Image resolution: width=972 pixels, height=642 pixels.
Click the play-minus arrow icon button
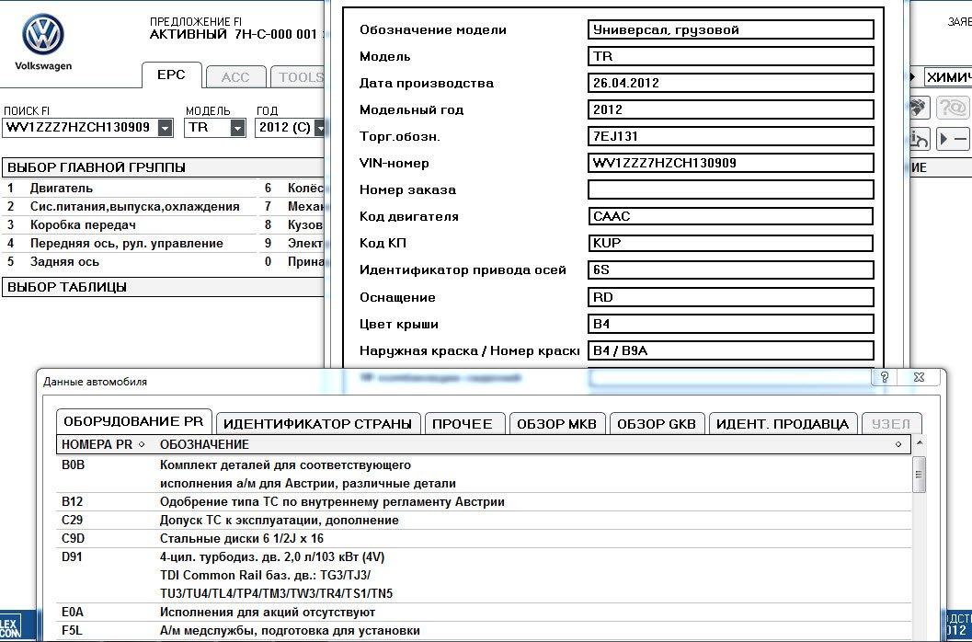point(953,140)
